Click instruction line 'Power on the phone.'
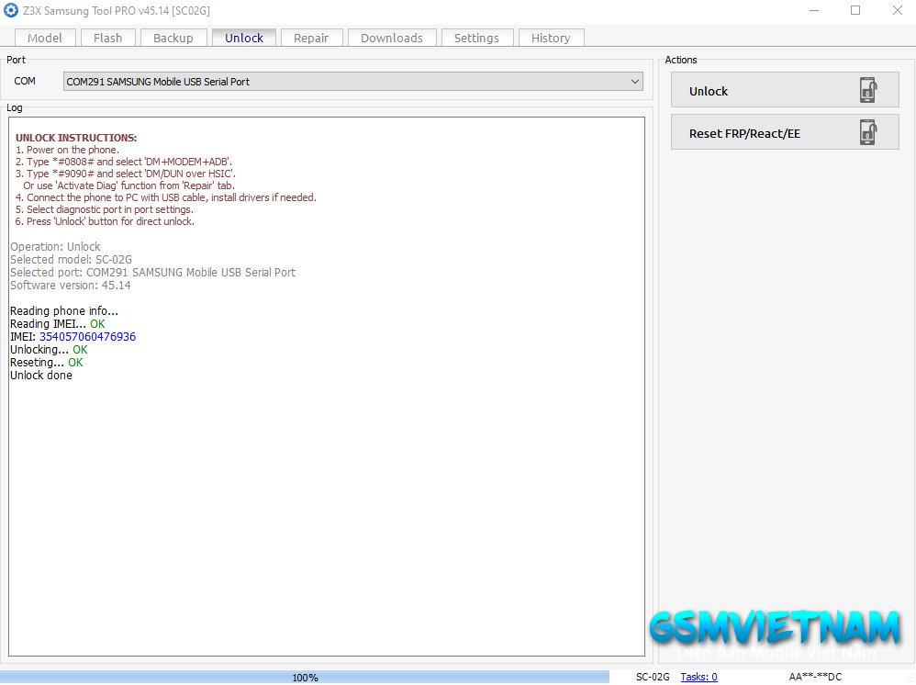 coord(67,150)
